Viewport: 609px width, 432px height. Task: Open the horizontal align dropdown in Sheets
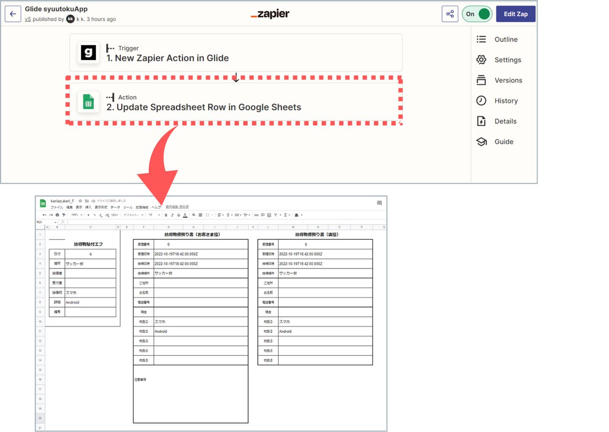coord(221,215)
